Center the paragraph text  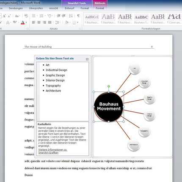pyautogui.click(x=39, y=22)
